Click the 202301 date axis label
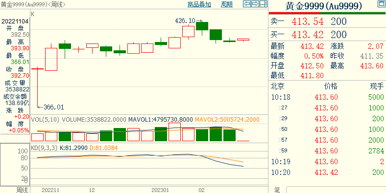Viewport: 386px width, 193px height. pos(160,190)
